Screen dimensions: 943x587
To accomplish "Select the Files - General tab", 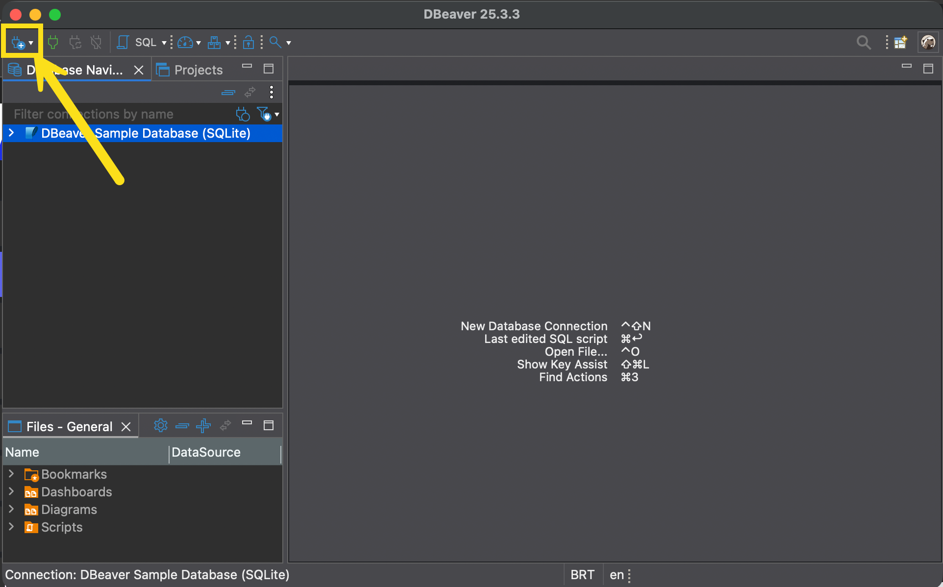I will (69, 427).
